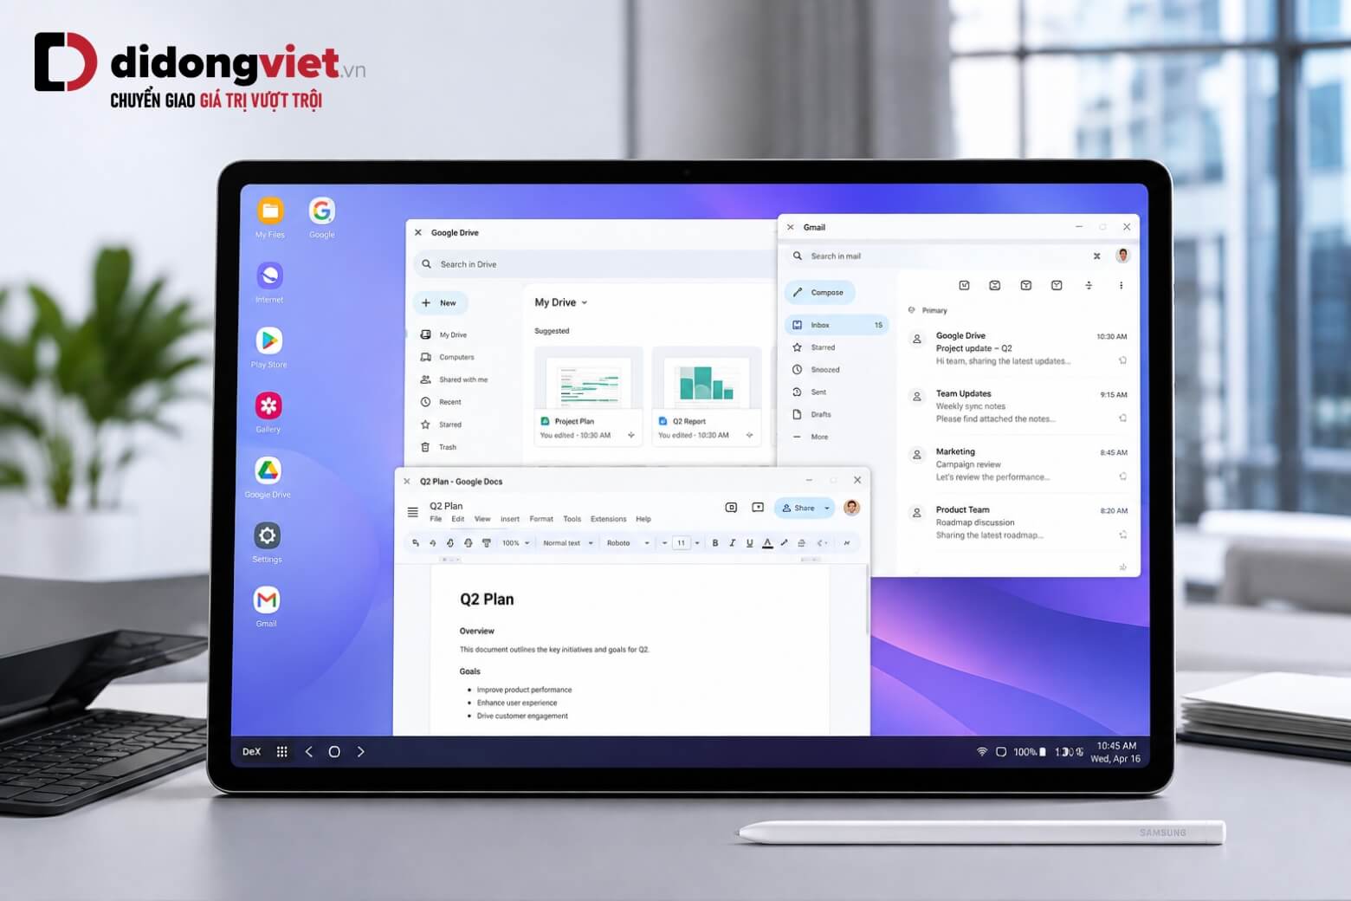Tap the taskbar forward arrow
1351x901 pixels.
[x=361, y=752]
